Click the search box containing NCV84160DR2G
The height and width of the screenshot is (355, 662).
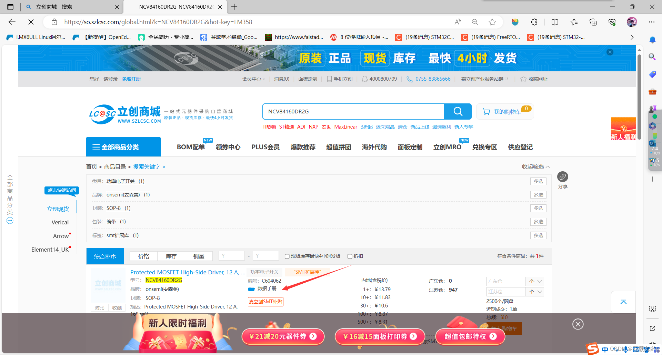click(353, 111)
